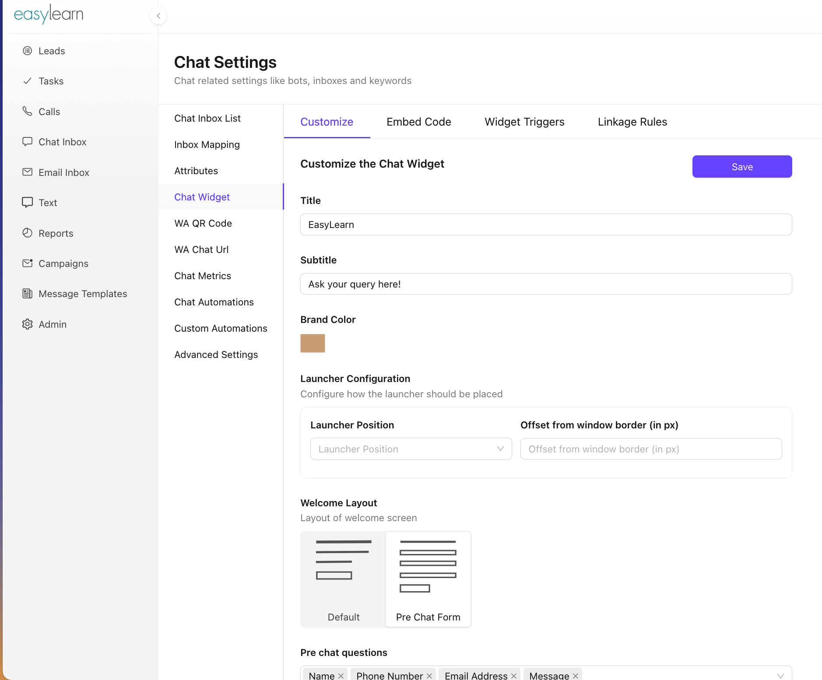This screenshot has height=680, width=822.
Task: Click the Subtitle text input field
Action: [546, 284]
